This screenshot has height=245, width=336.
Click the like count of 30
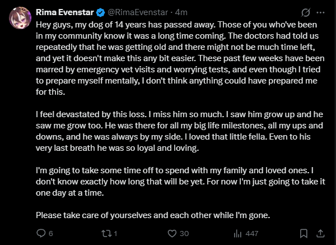(184, 233)
